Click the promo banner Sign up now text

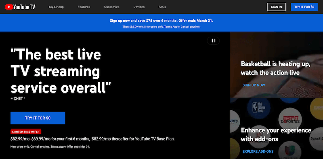[x=161, y=21]
